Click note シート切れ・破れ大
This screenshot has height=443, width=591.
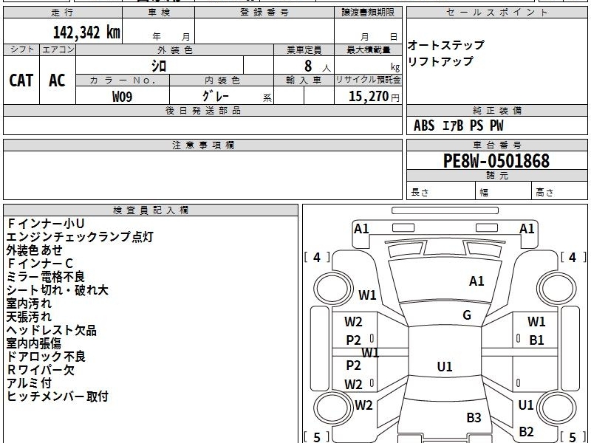[x=58, y=289]
